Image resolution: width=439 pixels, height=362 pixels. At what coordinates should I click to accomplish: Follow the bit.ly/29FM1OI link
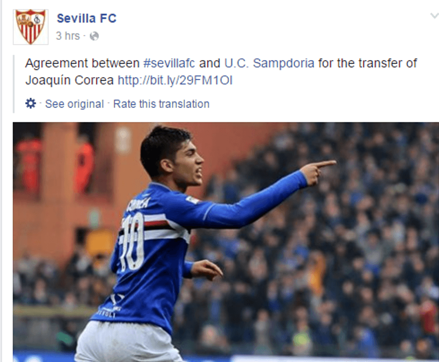175,80
